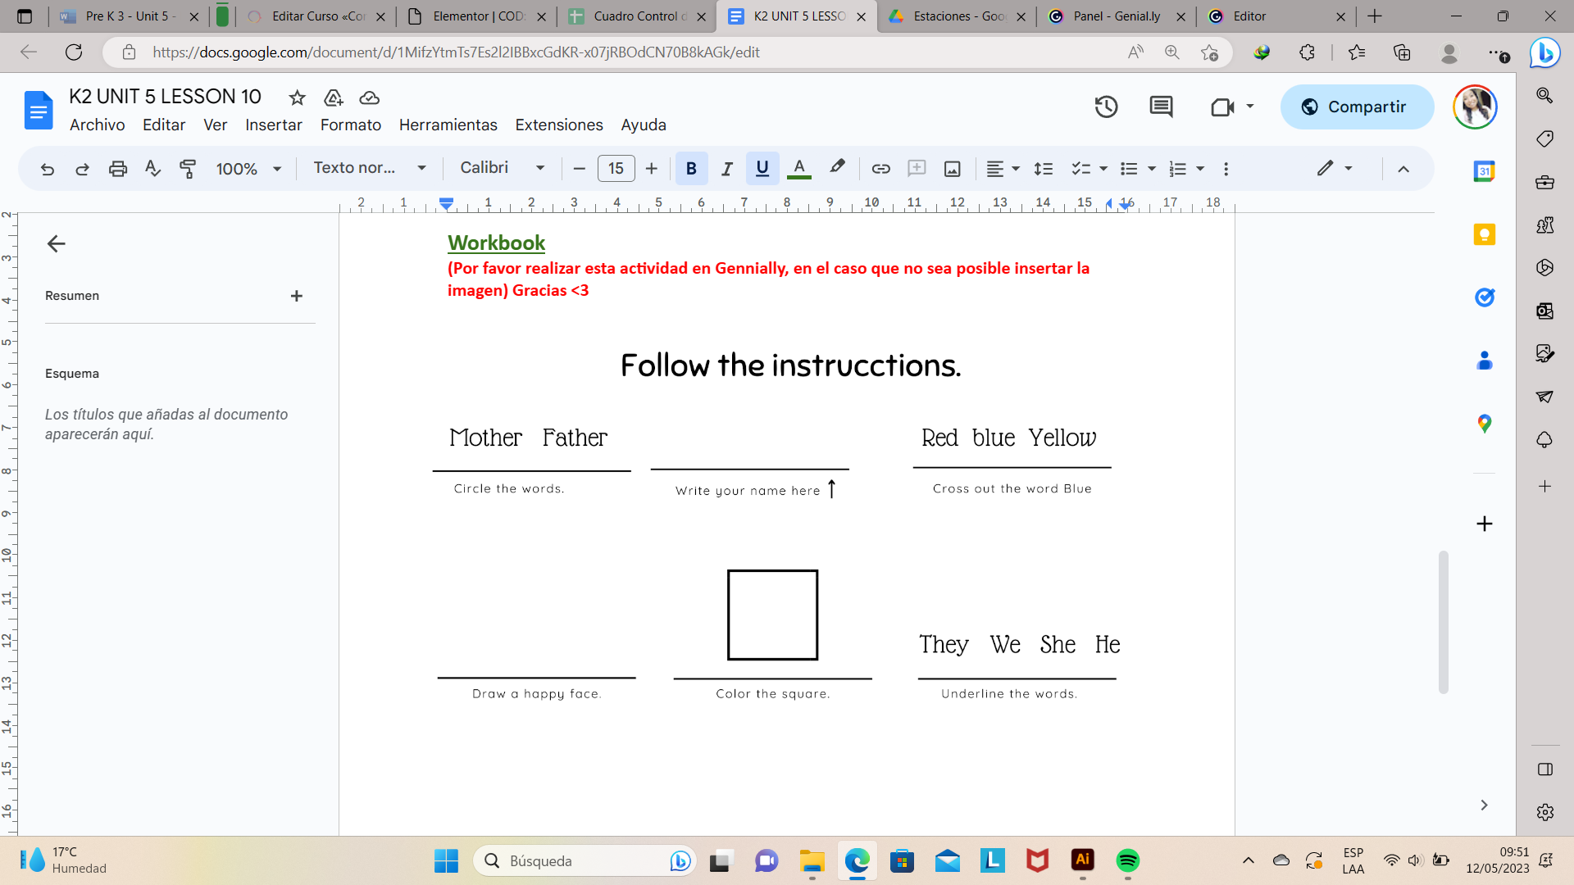Insert a link from the toolbar
1574x885 pixels.
pyautogui.click(x=880, y=168)
